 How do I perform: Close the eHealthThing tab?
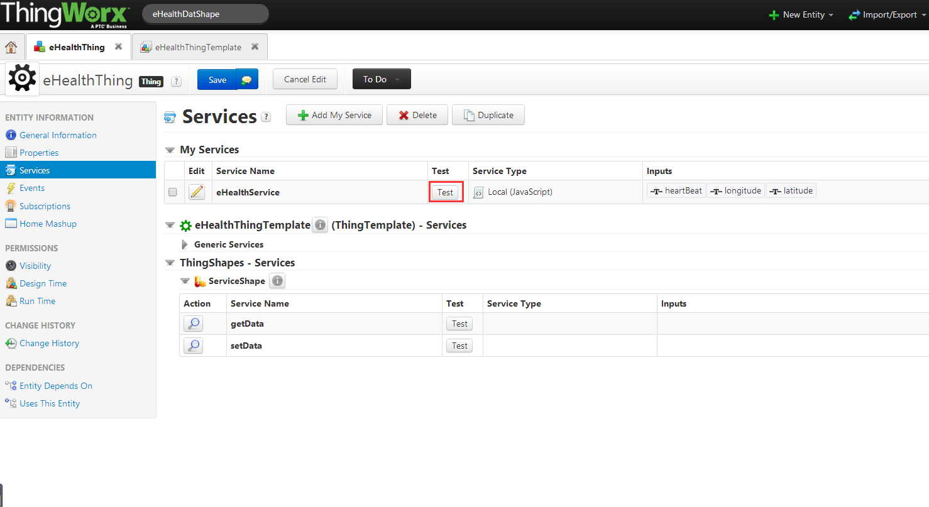tap(118, 47)
